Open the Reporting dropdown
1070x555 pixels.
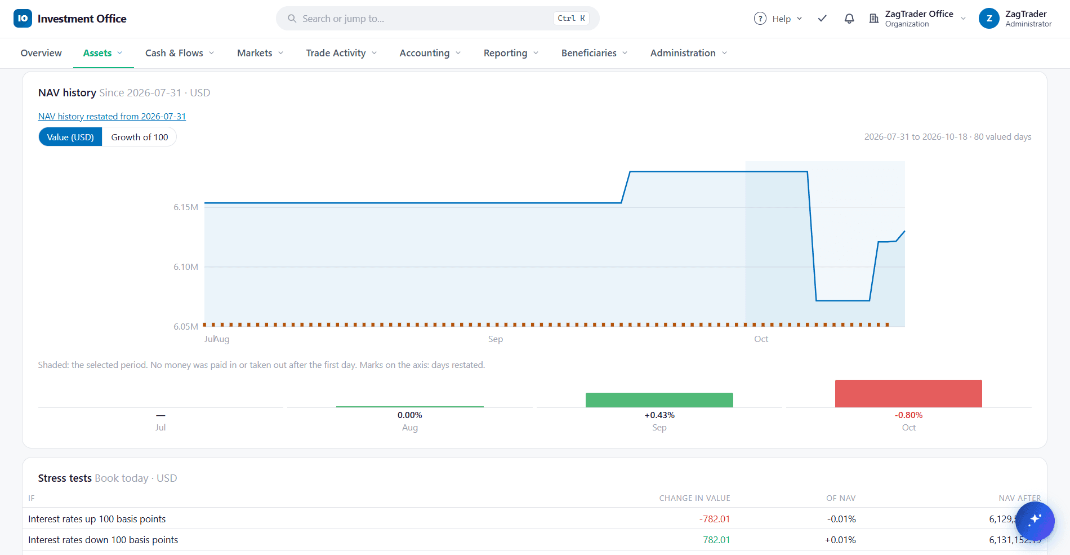click(511, 53)
